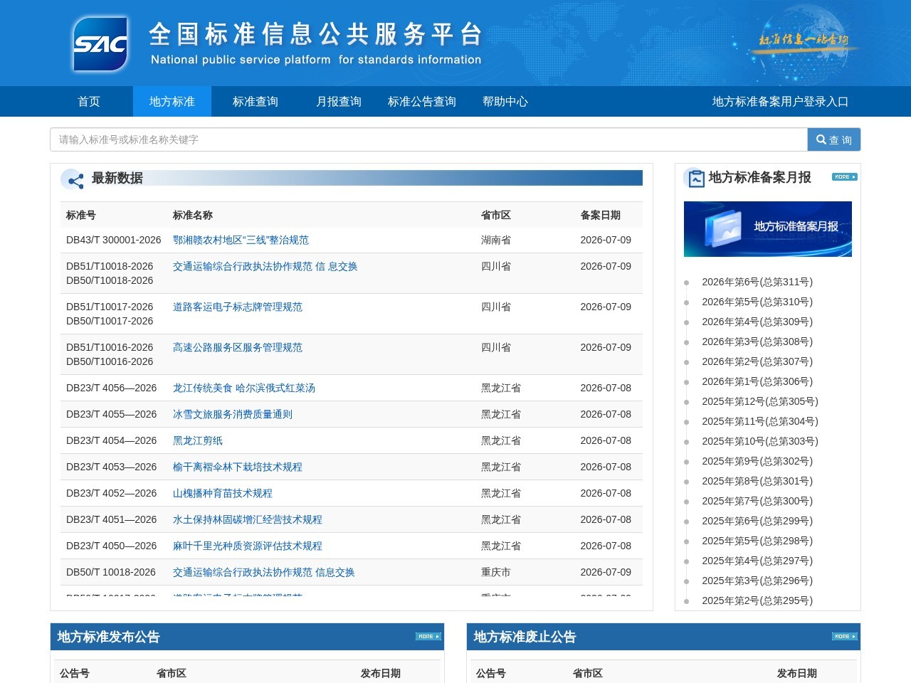Viewport: 911px width, 683px height.
Task: Open 山槐播种育苗技术规程 link
Action: [x=223, y=494]
